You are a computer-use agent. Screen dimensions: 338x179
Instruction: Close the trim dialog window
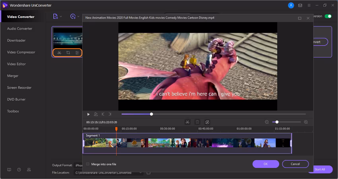[x=308, y=18]
